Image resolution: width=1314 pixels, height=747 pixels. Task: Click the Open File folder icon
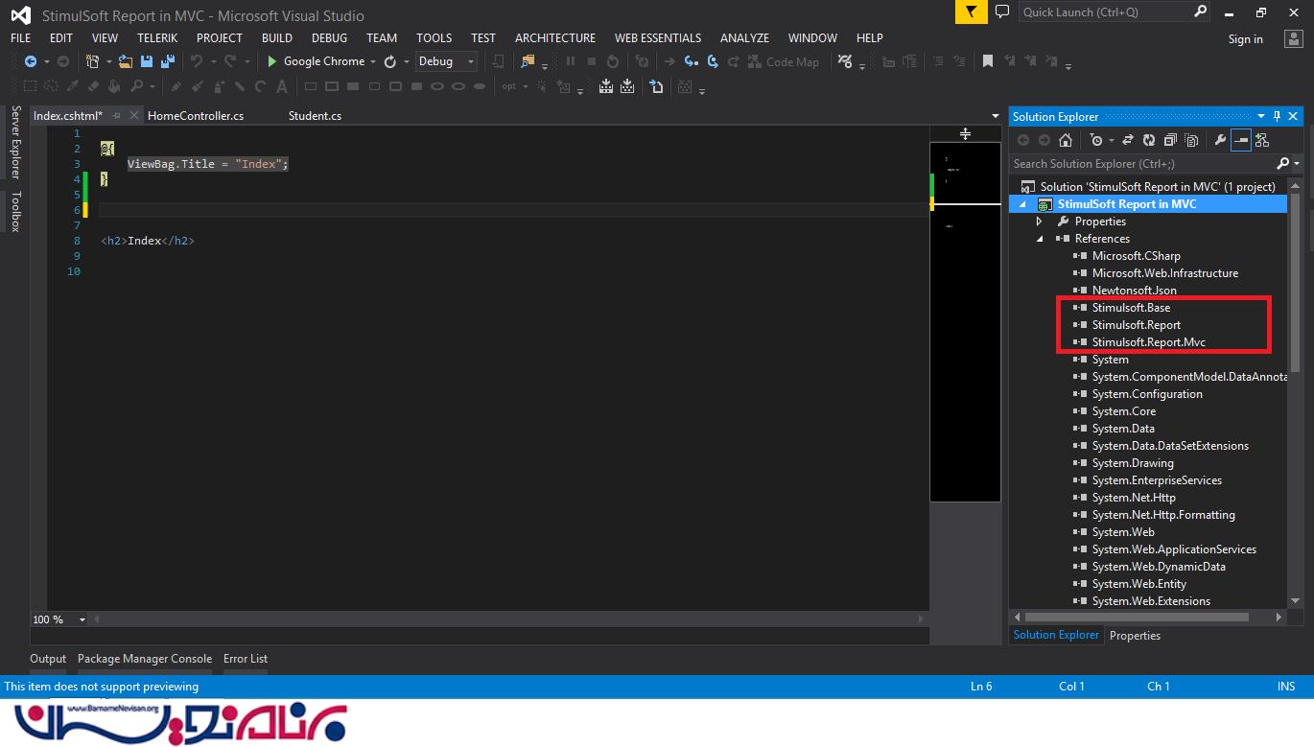[x=125, y=61]
